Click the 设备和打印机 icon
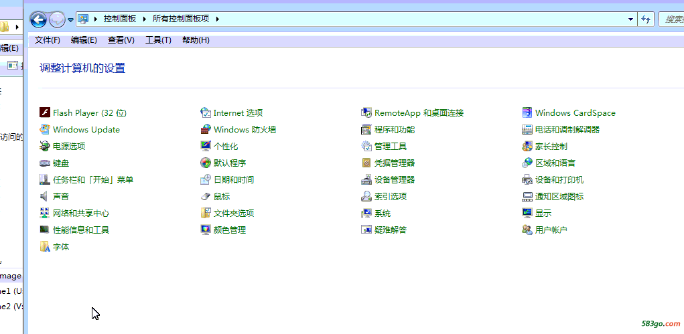This screenshot has height=334, width=684. point(527,179)
